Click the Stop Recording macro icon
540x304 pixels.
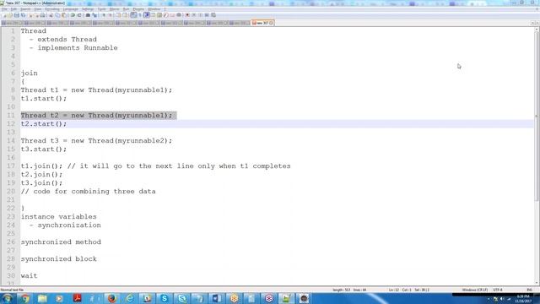point(193,15)
